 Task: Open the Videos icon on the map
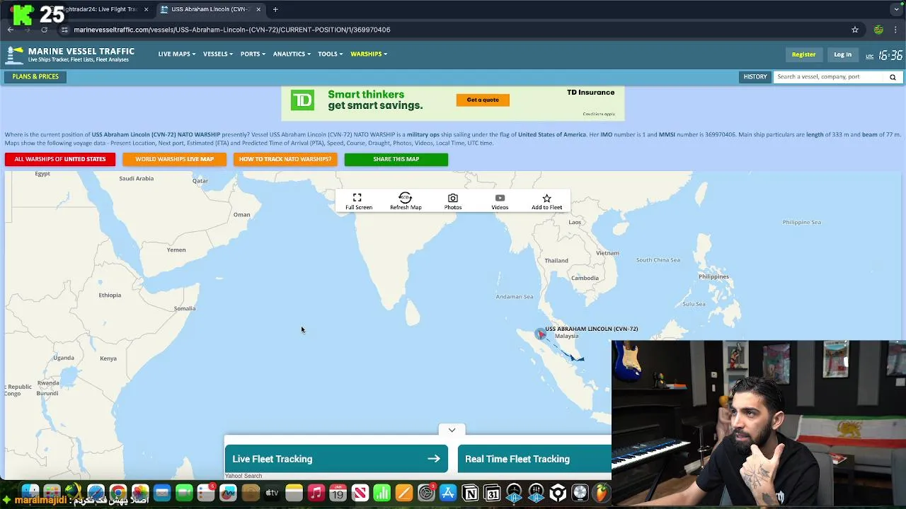click(500, 198)
